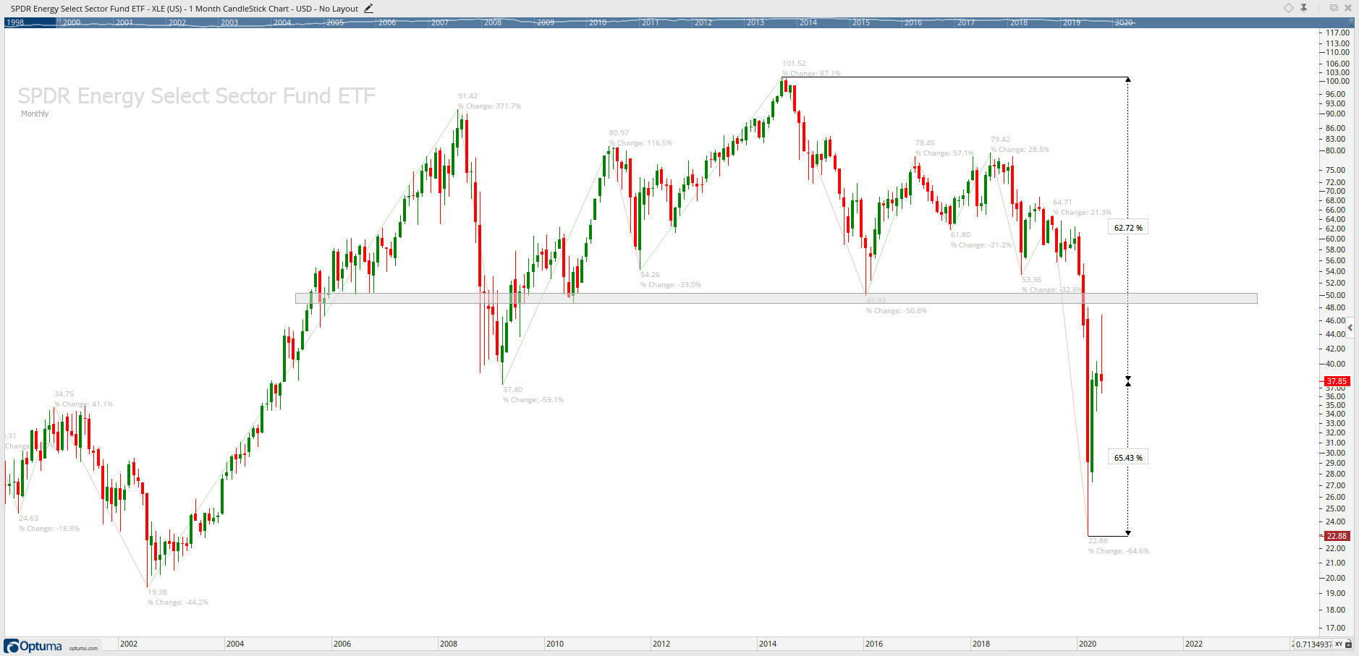Image resolution: width=1359 pixels, height=656 pixels.
Task: Click year 2014 in the overview navigator bar
Action: tap(808, 22)
